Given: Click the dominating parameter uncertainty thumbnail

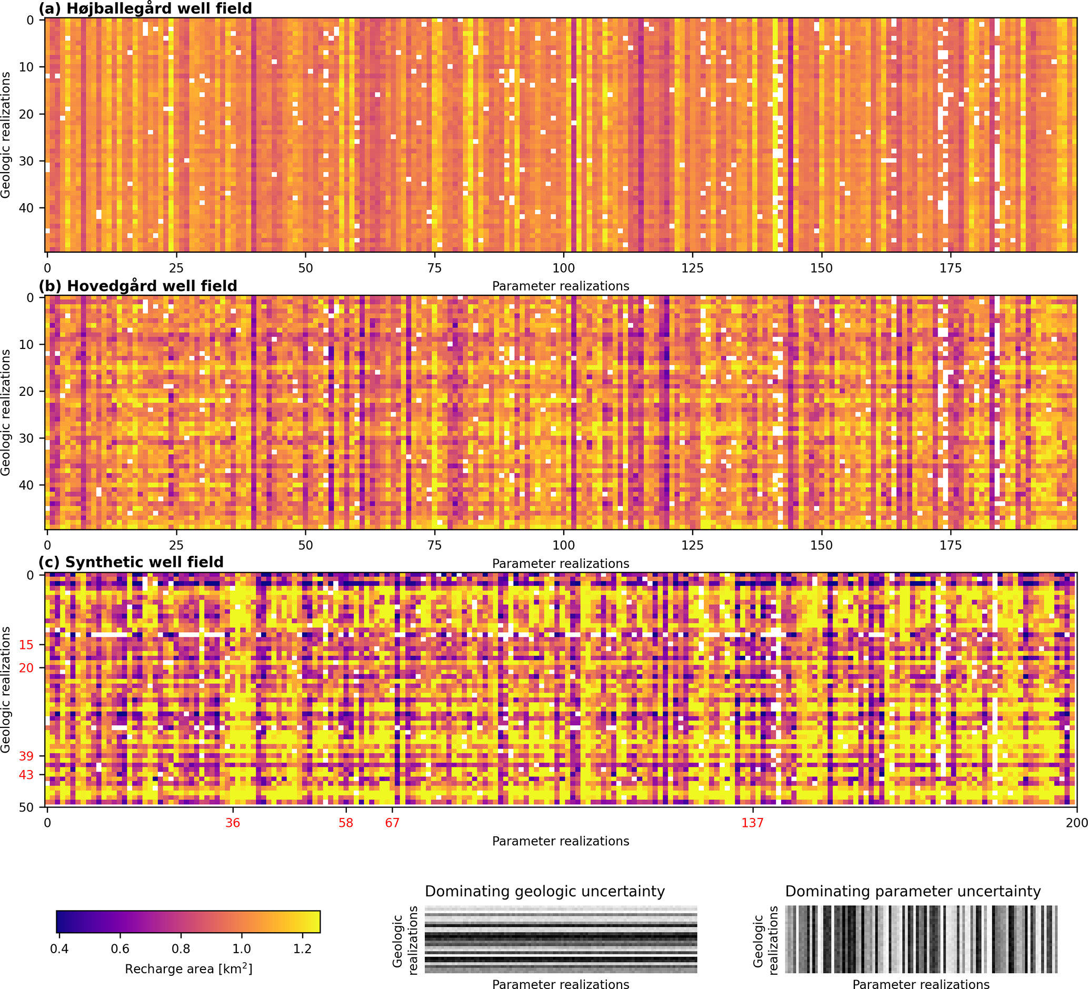Looking at the screenshot, I should pyautogui.click(x=921, y=939).
